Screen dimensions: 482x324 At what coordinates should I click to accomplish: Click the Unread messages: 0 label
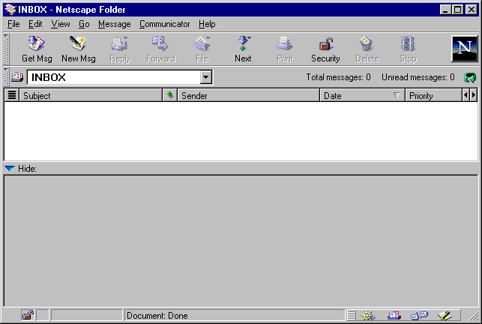click(418, 77)
